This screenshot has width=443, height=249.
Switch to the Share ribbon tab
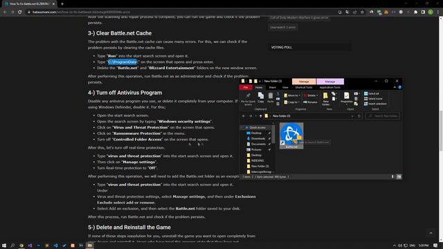(x=272, y=87)
